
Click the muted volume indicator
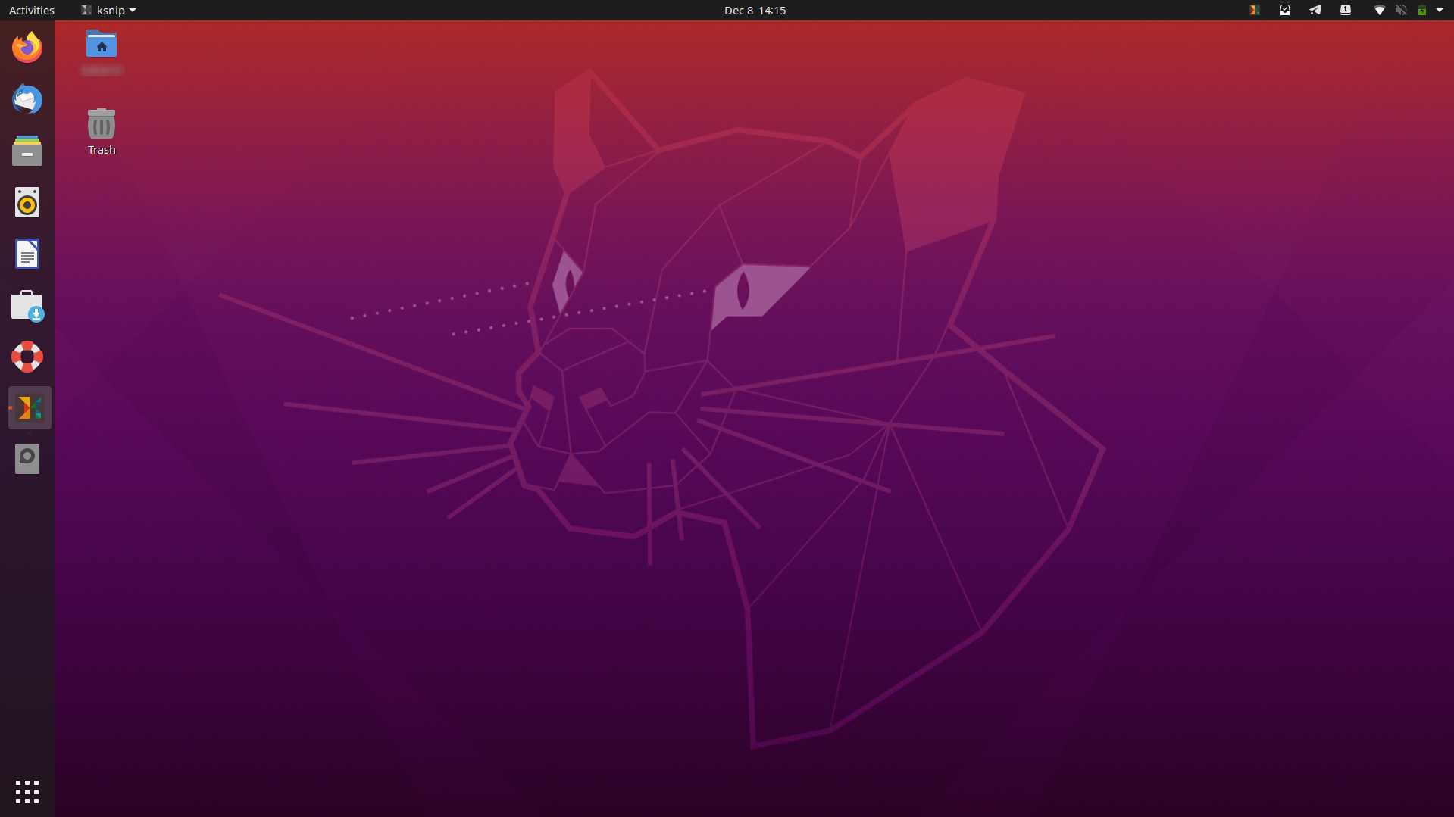[1401, 10]
